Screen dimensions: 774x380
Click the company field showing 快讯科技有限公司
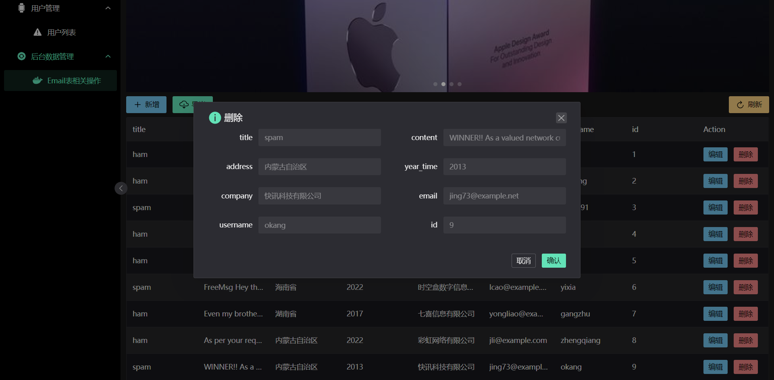(320, 196)
